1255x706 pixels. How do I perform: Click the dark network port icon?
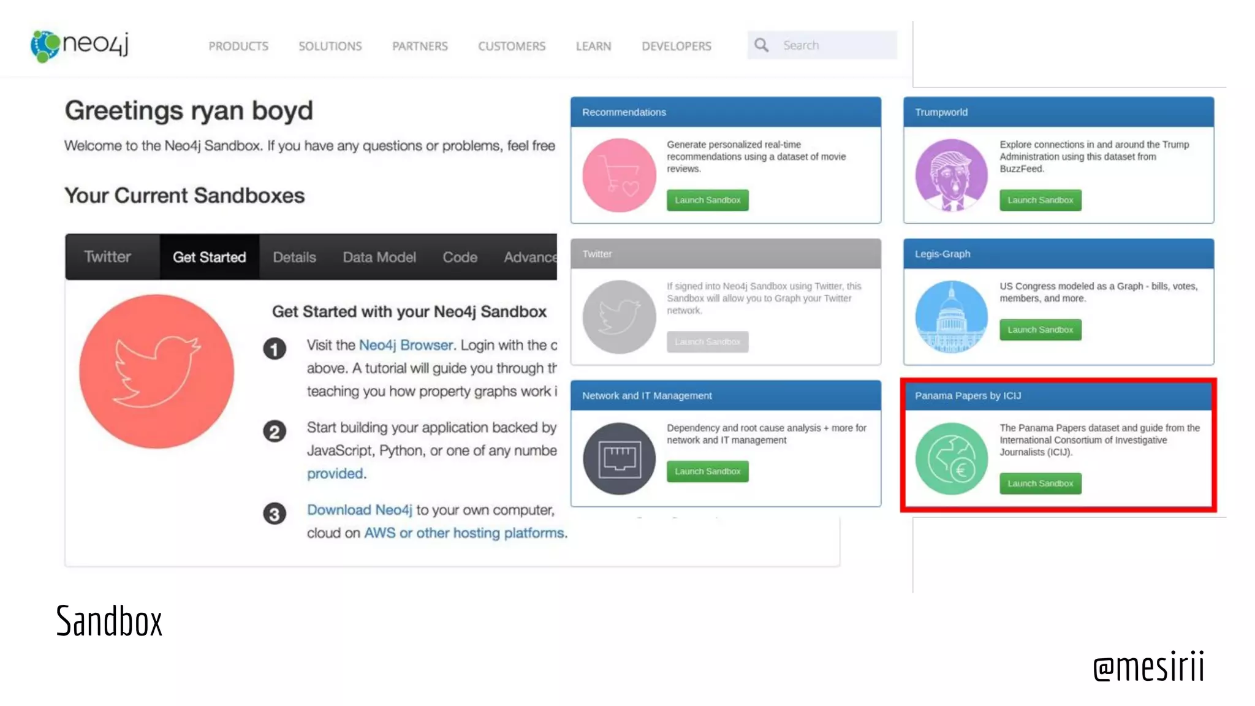tap(619, 458)
